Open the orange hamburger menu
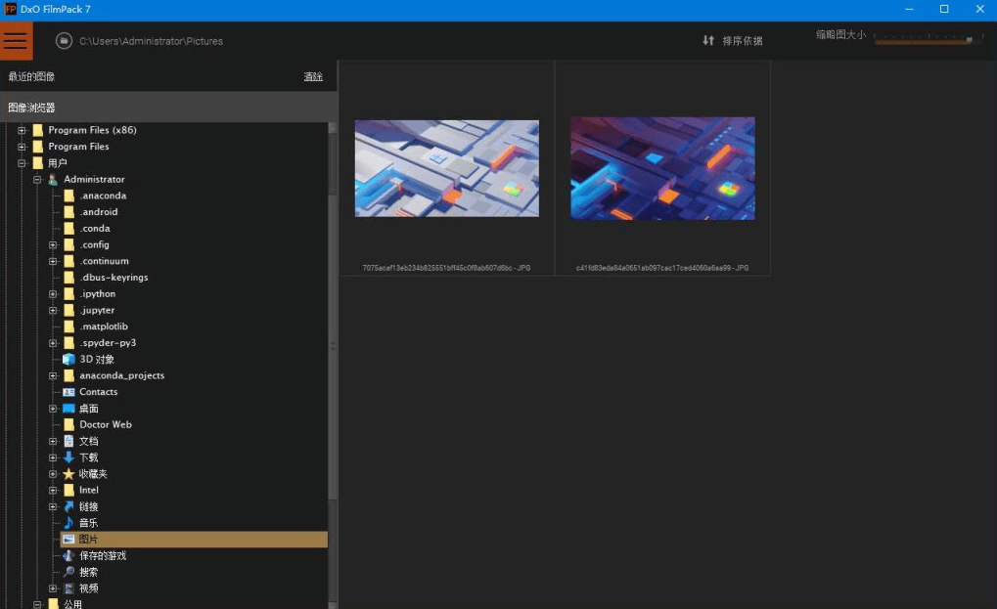Image resolution: width=997 pixels, height=609 pixels. click(x=16, y=41)
